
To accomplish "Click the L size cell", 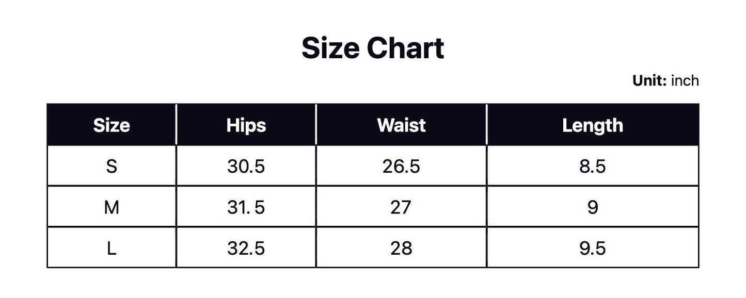I will 112,249.
